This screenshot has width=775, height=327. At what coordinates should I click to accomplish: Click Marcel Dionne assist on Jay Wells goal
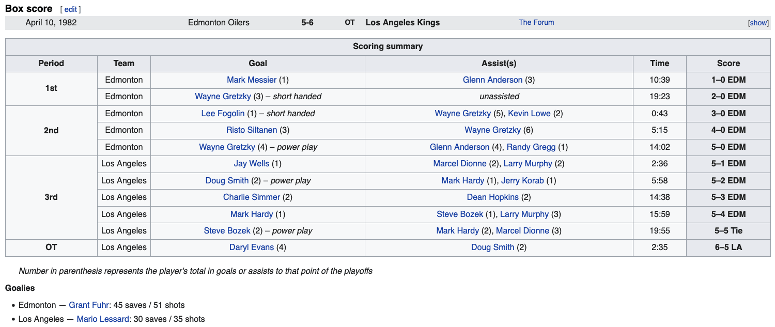(x=460, y=163)
